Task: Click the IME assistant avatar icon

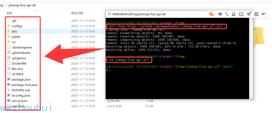Action: click(264, 14)
